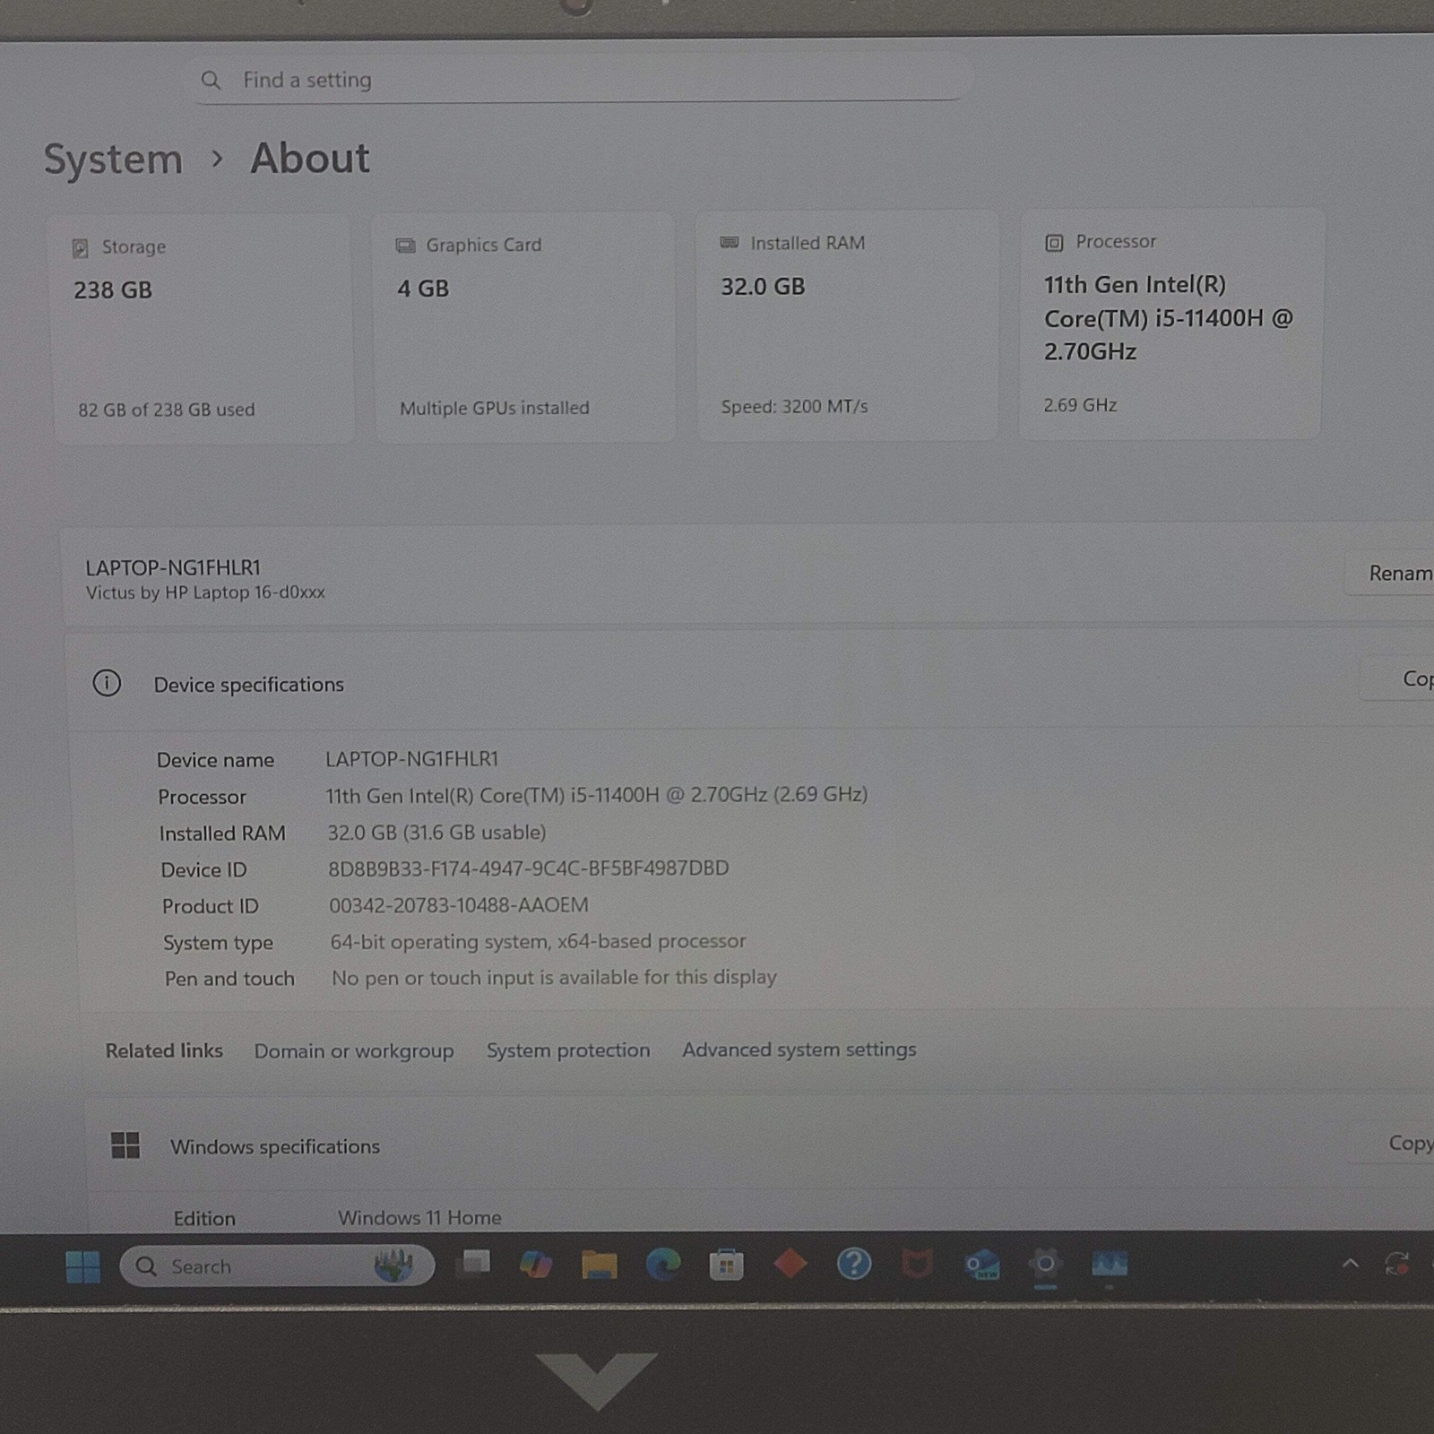Click the Processor chip icon
The height and width of the screenshot is (1434, 1434).
tap(1054, 243)
